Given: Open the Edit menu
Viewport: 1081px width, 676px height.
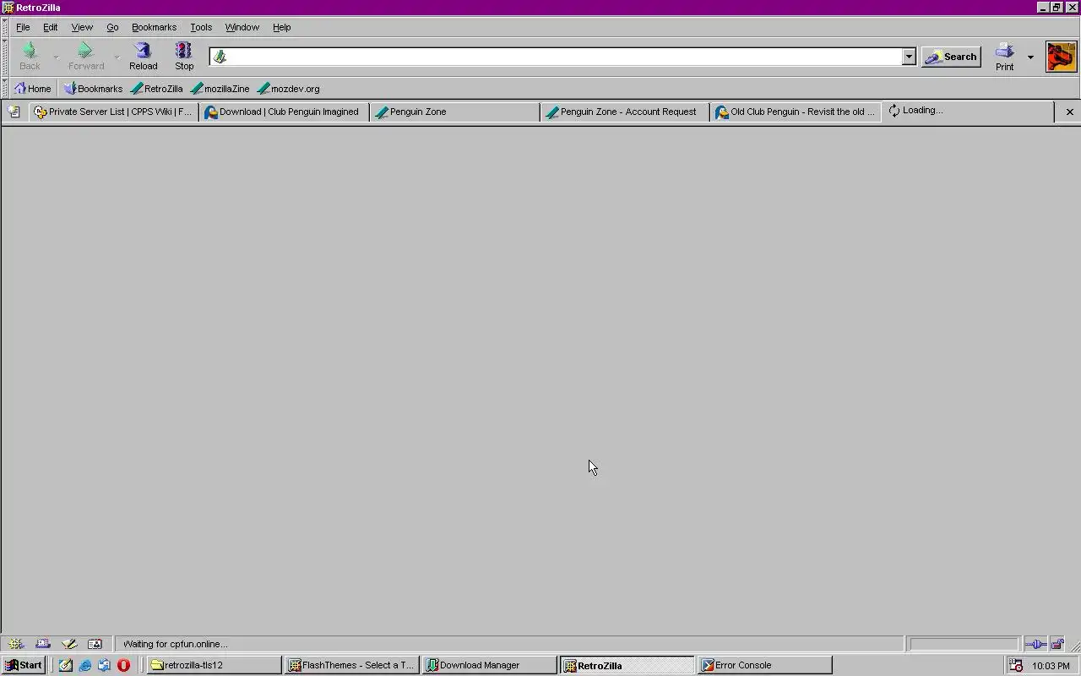Looking at the screenshot, I should click(x=51, y=27).
